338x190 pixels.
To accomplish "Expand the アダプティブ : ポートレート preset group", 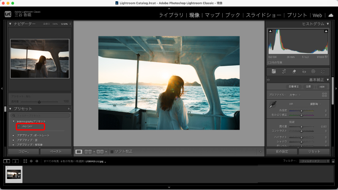I will [x=14, y=135].
